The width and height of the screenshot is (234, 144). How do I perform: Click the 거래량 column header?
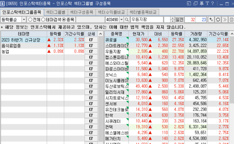click(196, 34)
